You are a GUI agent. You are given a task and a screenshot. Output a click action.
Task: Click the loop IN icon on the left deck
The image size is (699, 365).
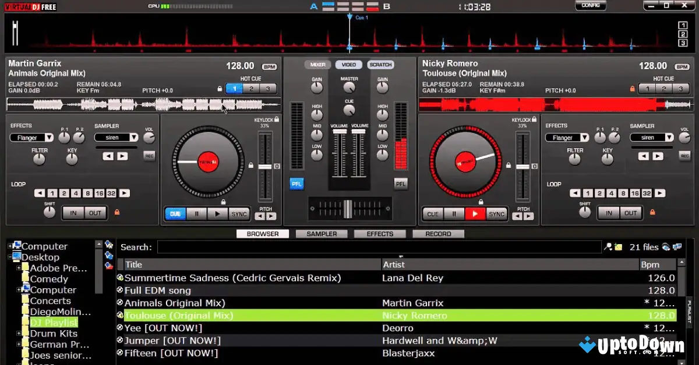coord(73,213)
